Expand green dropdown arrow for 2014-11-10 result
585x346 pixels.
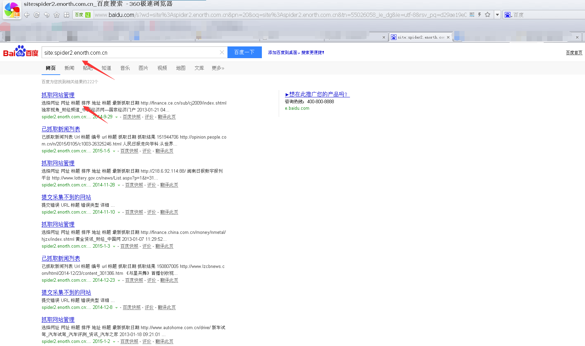[x=119, y=213]
